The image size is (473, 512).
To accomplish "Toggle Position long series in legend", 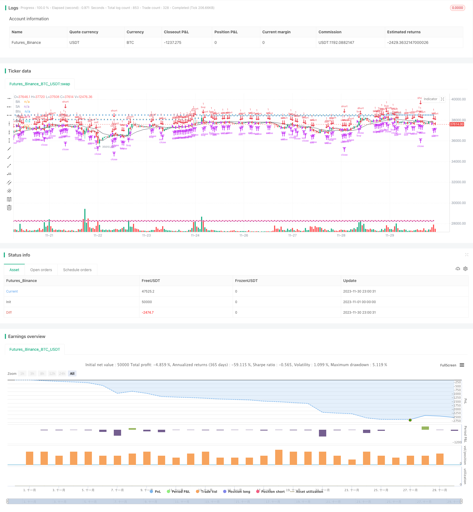I will pyautogui.click(x=236, y=491).
